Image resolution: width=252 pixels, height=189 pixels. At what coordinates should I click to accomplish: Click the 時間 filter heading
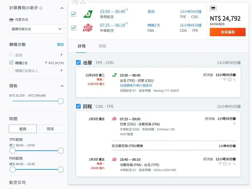pos(13,119)
